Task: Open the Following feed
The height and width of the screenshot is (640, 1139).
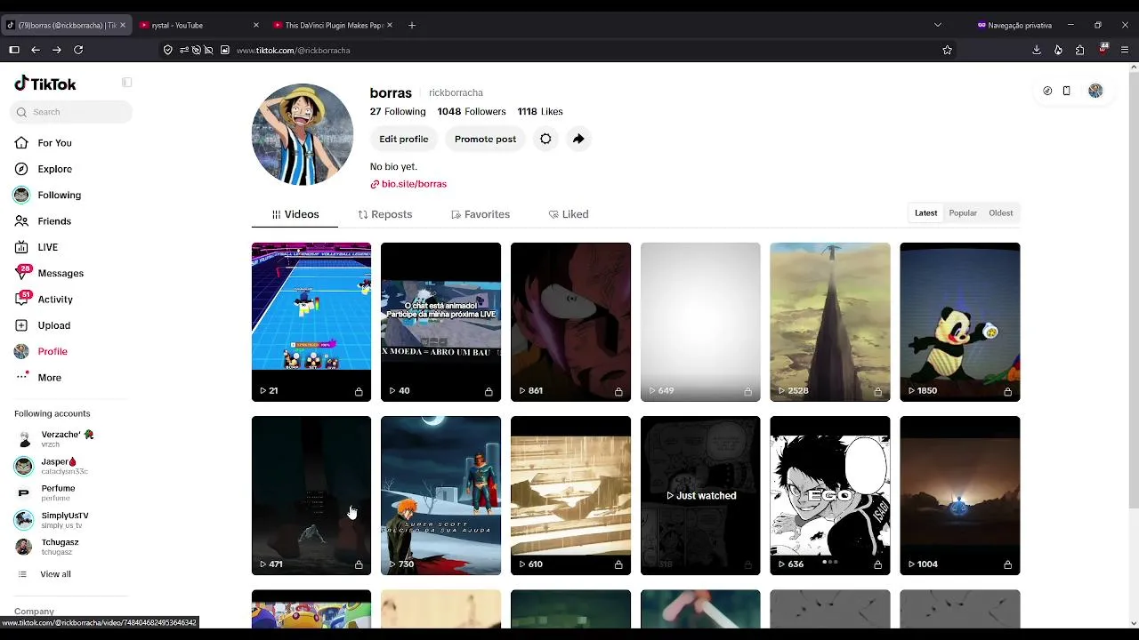Action: [59, 195]
